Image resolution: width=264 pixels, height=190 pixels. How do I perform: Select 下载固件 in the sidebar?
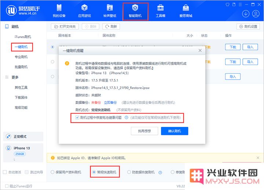coord(21,97)
